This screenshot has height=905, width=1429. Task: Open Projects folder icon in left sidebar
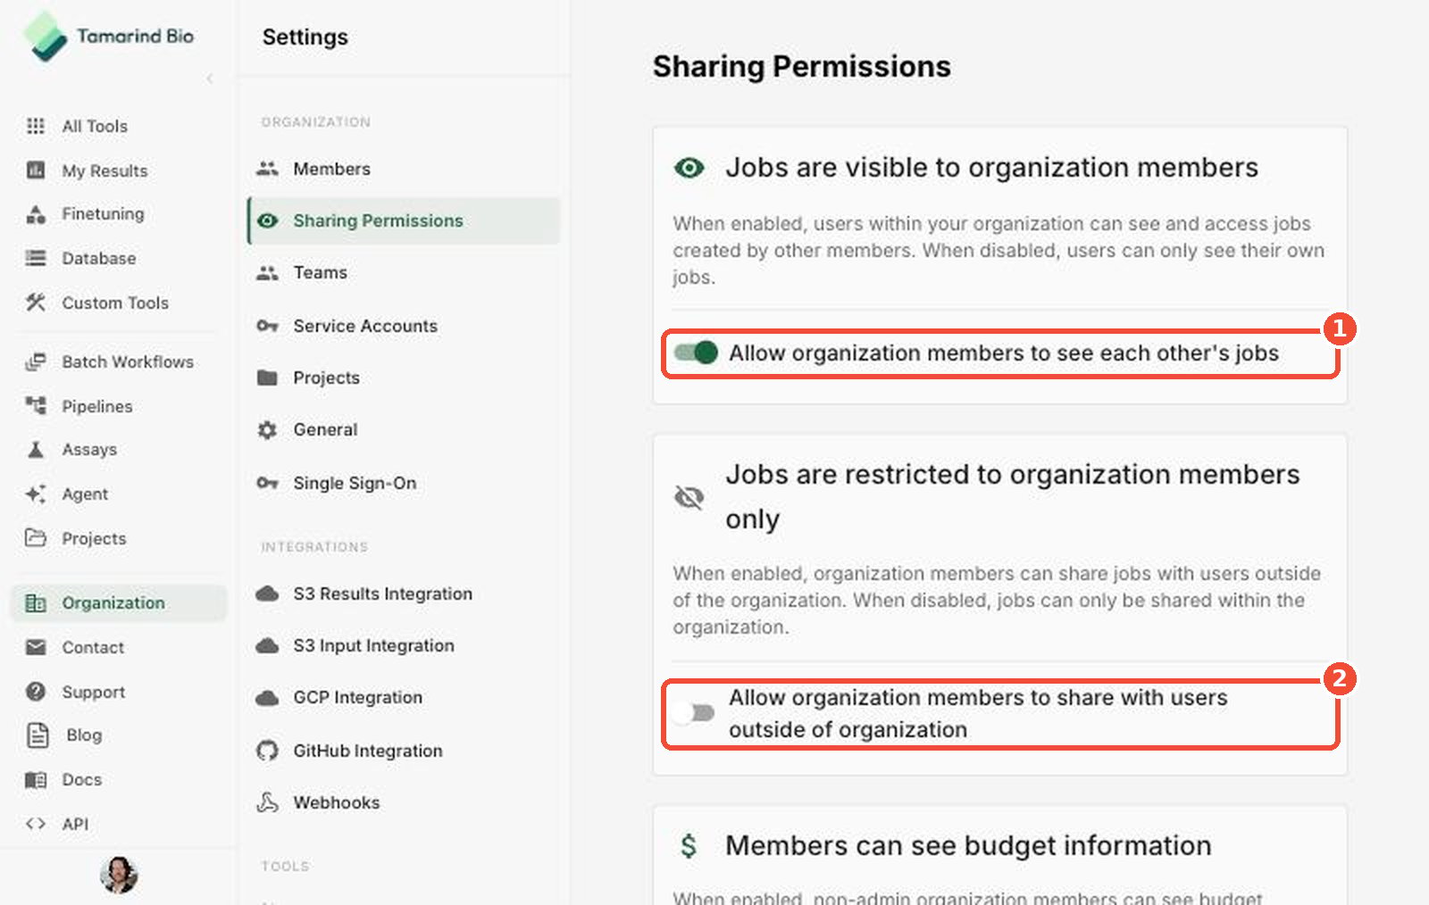point(36,538)
